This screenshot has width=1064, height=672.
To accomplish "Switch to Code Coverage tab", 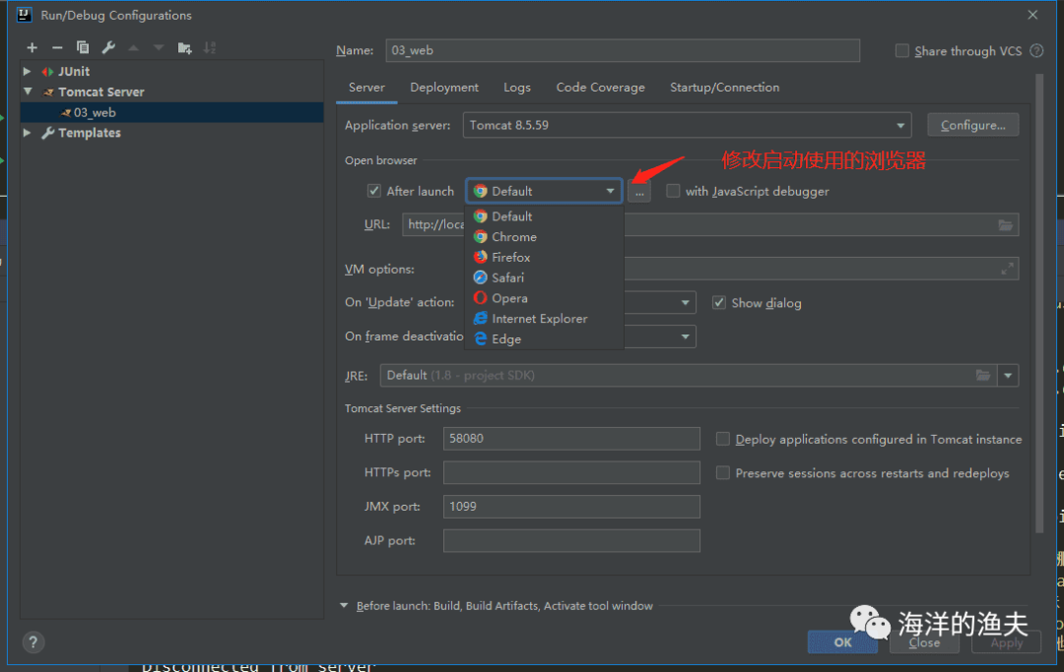I will [x=601, y=88].
